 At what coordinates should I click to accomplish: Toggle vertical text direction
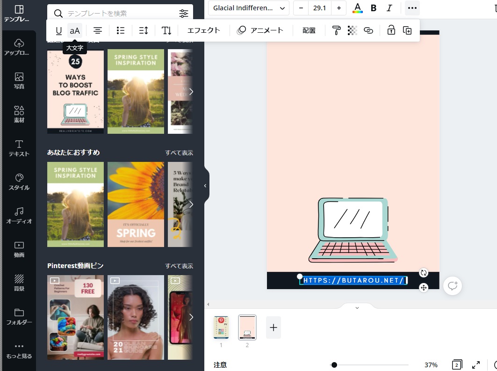click(x=166, y=30)
